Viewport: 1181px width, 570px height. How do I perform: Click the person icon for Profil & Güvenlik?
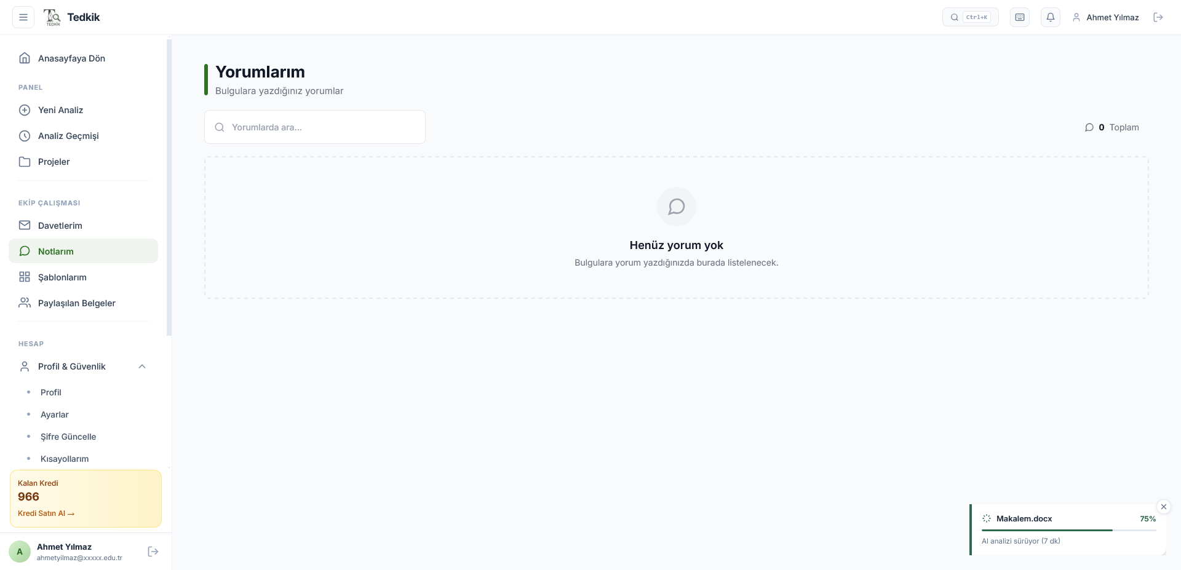coord(25,366)
